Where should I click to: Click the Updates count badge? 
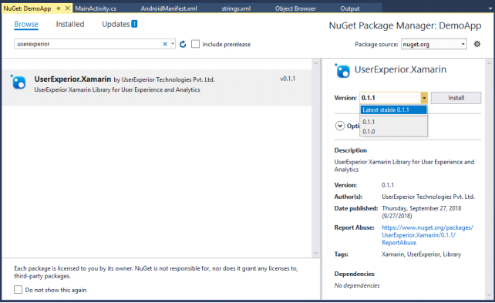point(134,24)
